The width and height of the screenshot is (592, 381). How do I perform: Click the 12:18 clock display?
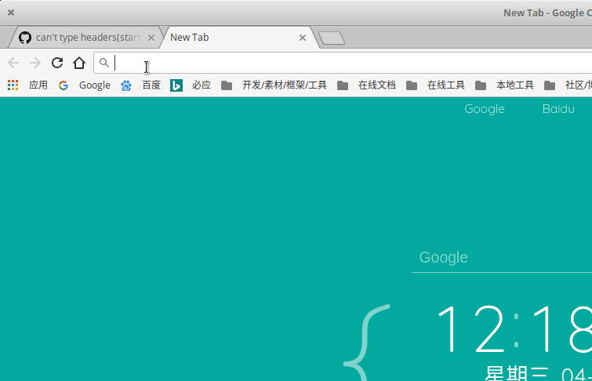[514, 328]
